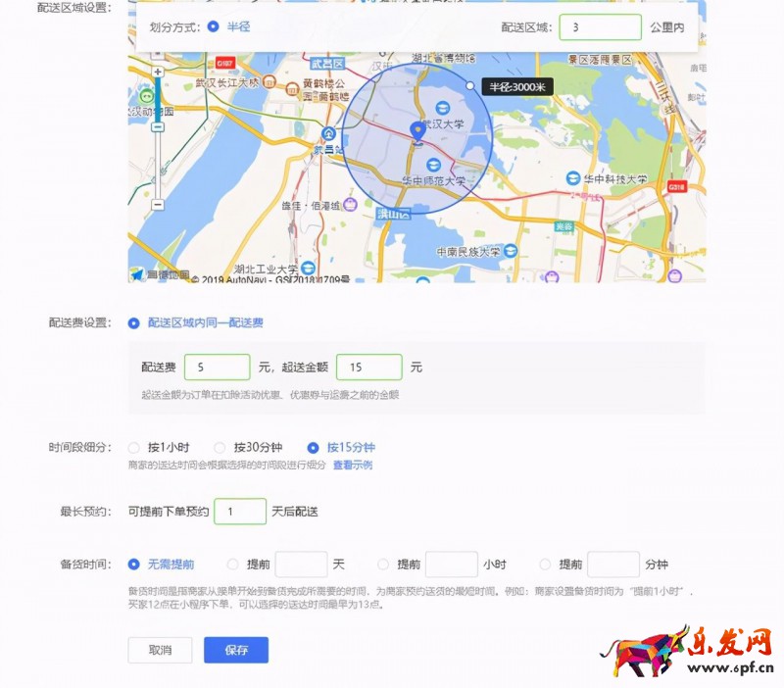This screenshot has height=688, width=784.
Task: Select the 提前 天 preparation radio button
Action: point(233,565)
